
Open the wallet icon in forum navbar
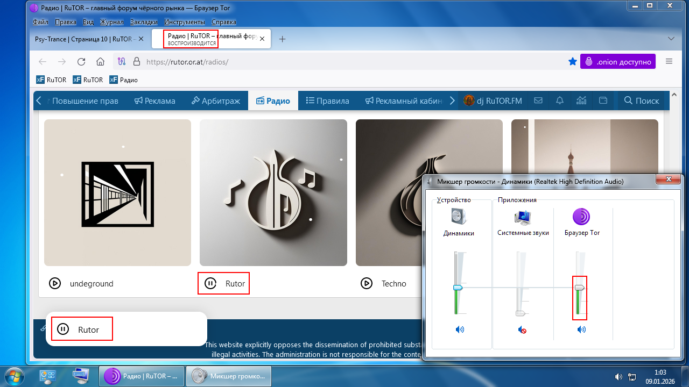603,101
